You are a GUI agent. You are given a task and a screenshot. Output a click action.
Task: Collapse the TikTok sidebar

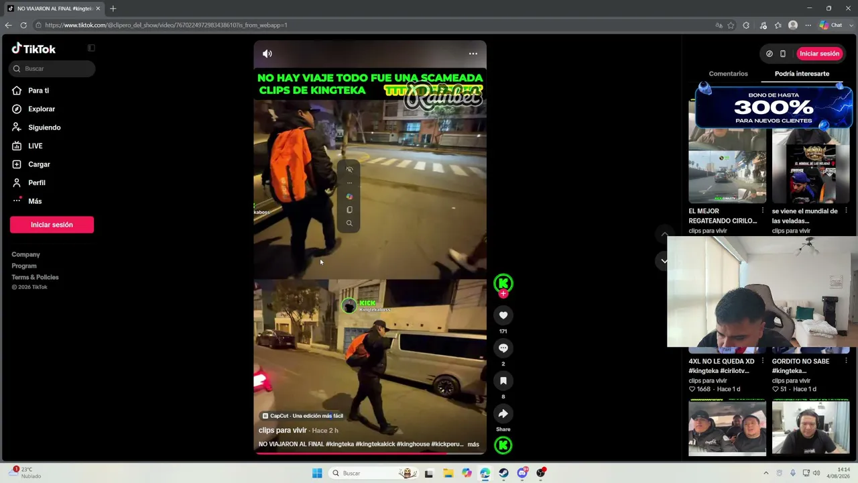pos(91,48)
